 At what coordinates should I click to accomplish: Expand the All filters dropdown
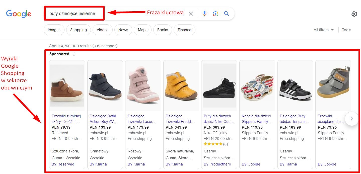point(324,30)
